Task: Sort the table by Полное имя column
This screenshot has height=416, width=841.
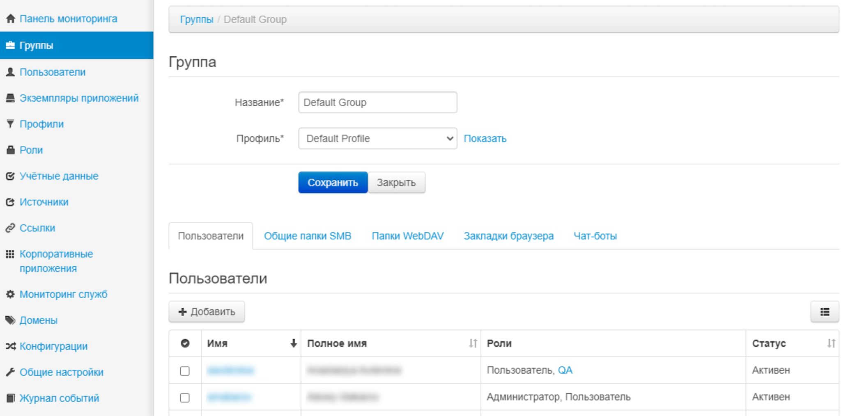Action: click(473, 343)
